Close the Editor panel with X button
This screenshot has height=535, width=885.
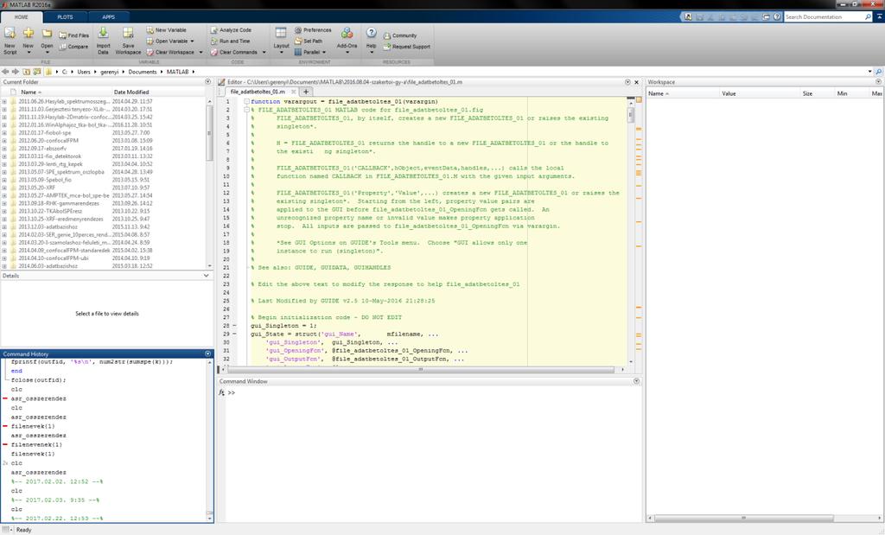[637, 82]
